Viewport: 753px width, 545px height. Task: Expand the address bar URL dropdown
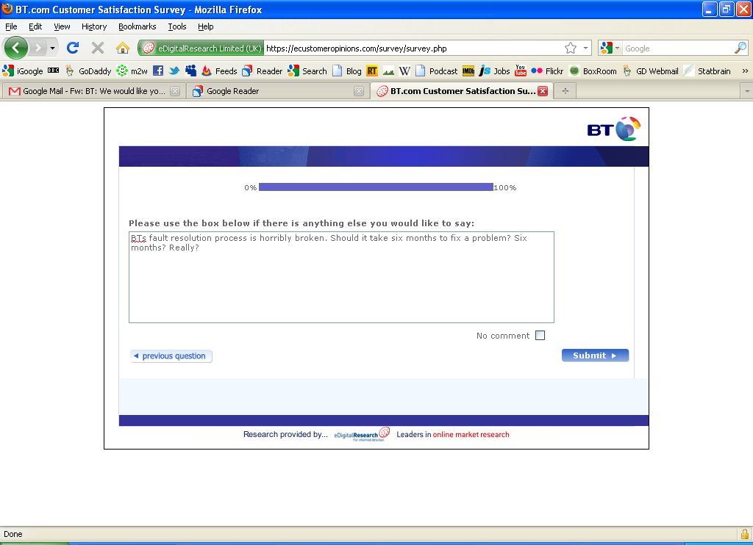click(586, 48)
